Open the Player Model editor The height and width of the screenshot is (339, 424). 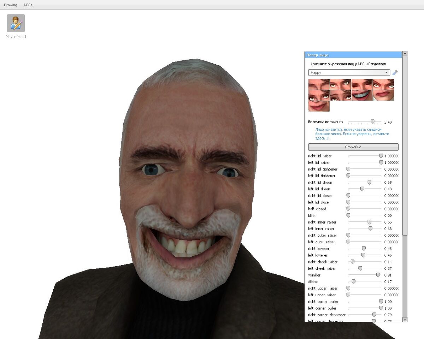[x=16, y=24]
